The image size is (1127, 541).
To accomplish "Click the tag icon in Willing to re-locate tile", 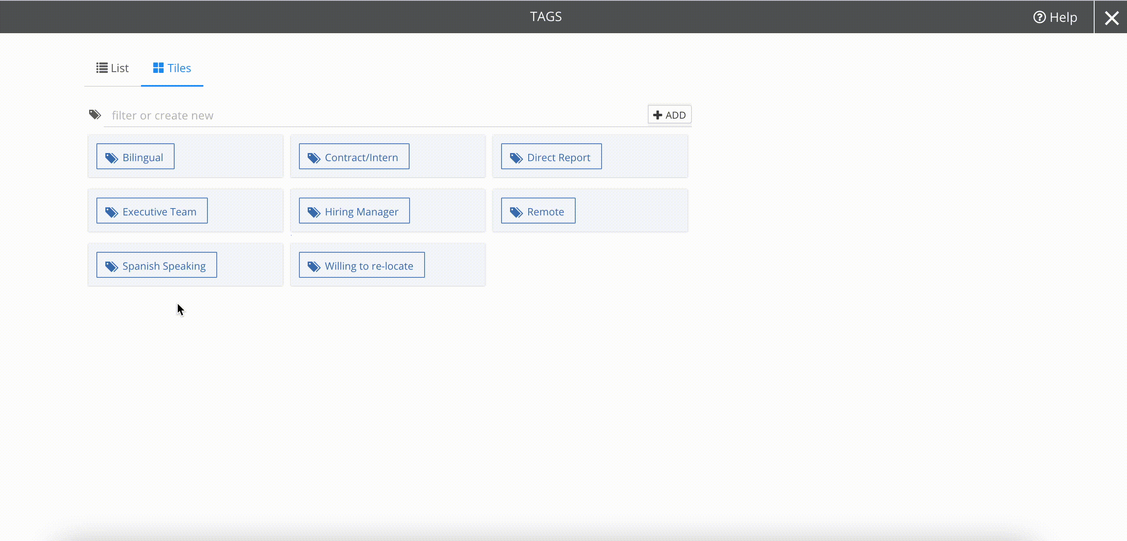I will point(314,266).
